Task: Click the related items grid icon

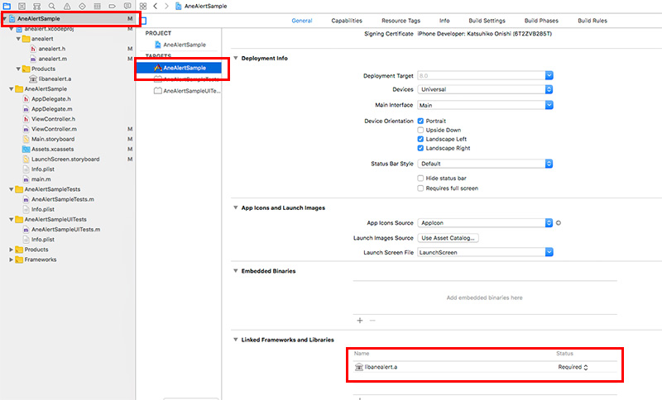Action: coord(143,6)
